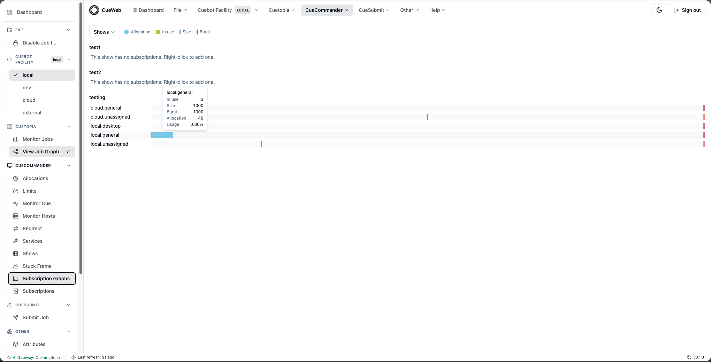Viewport: 711px width, 362px height.
Task: Click the Redirect arrows icon
Action: [x=16, y=228]
